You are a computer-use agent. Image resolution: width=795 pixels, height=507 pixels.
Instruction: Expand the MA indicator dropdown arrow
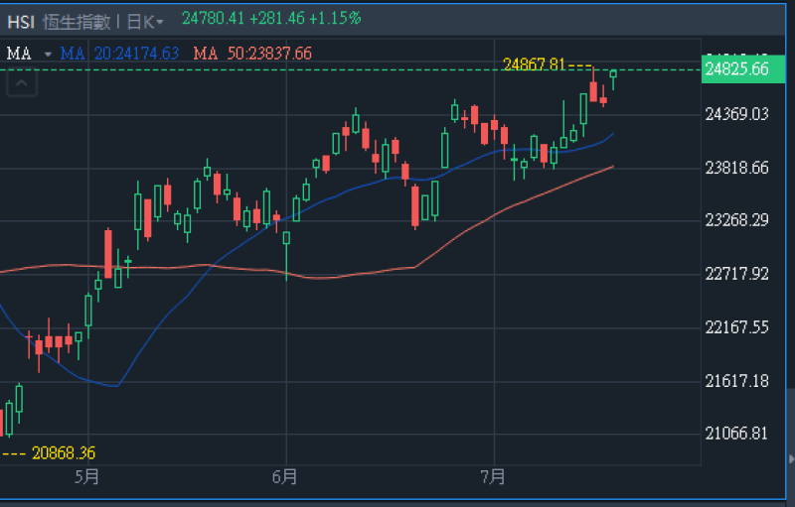48,54
